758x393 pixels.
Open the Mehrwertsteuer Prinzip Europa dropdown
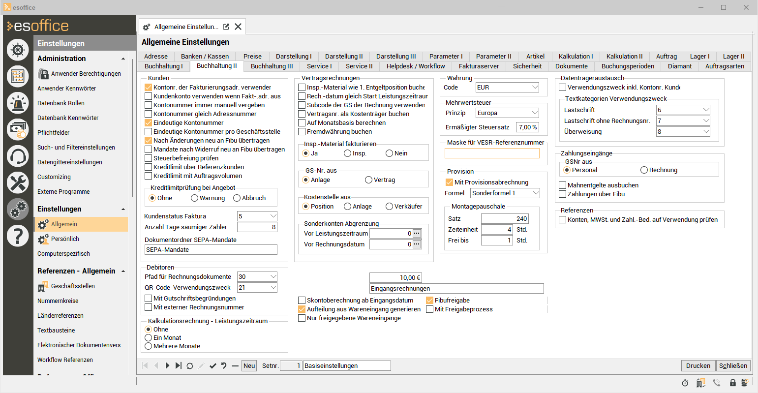tap(535, 113)
